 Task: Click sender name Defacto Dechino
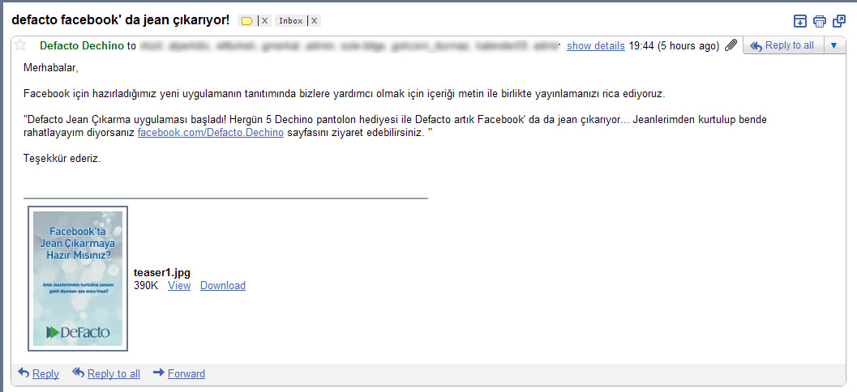[82, 46]
